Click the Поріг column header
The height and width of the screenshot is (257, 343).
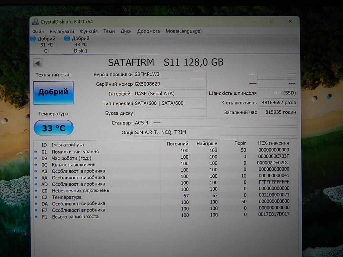tap(240, 143)
